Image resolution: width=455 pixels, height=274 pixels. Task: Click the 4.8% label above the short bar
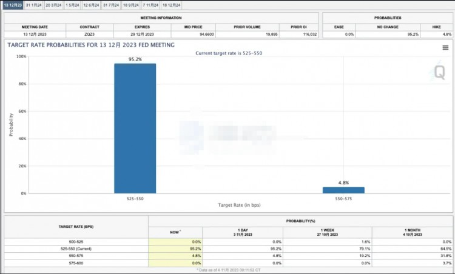(343, 182)
